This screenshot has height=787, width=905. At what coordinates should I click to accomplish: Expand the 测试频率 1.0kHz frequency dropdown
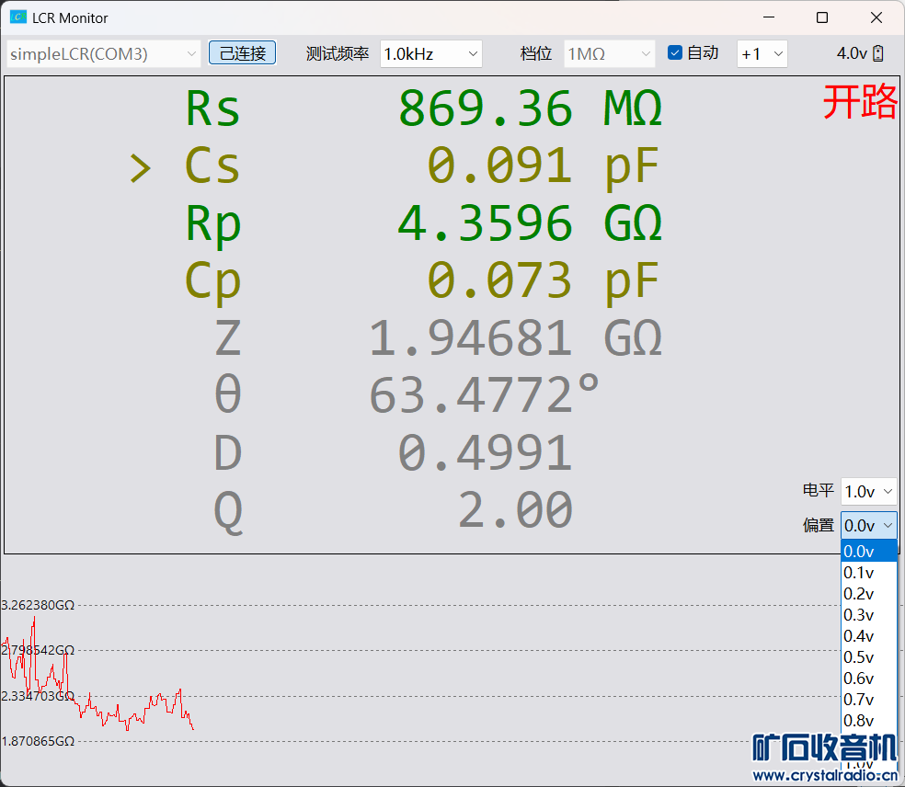[431, 53]
